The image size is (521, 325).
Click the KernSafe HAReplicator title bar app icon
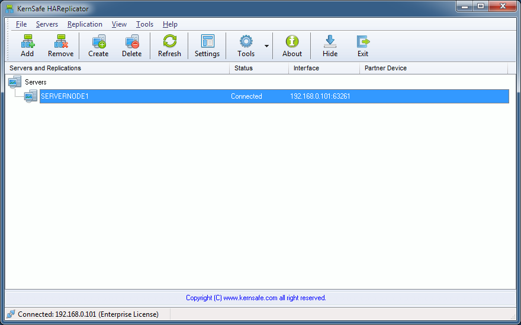(x=9, y=9)
